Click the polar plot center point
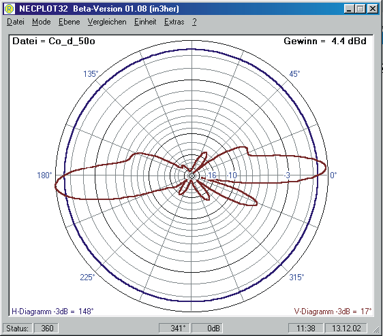This screenshot has height=336, width=383. pyautogui.click(x=191, y=175)
